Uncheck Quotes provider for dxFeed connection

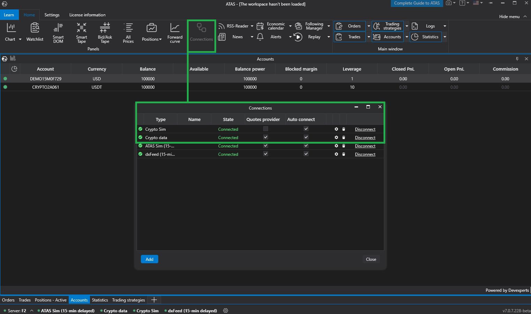(265, 154)
